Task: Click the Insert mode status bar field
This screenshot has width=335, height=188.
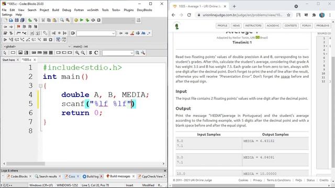Action: pyautogui.click(x=130, y=185)
